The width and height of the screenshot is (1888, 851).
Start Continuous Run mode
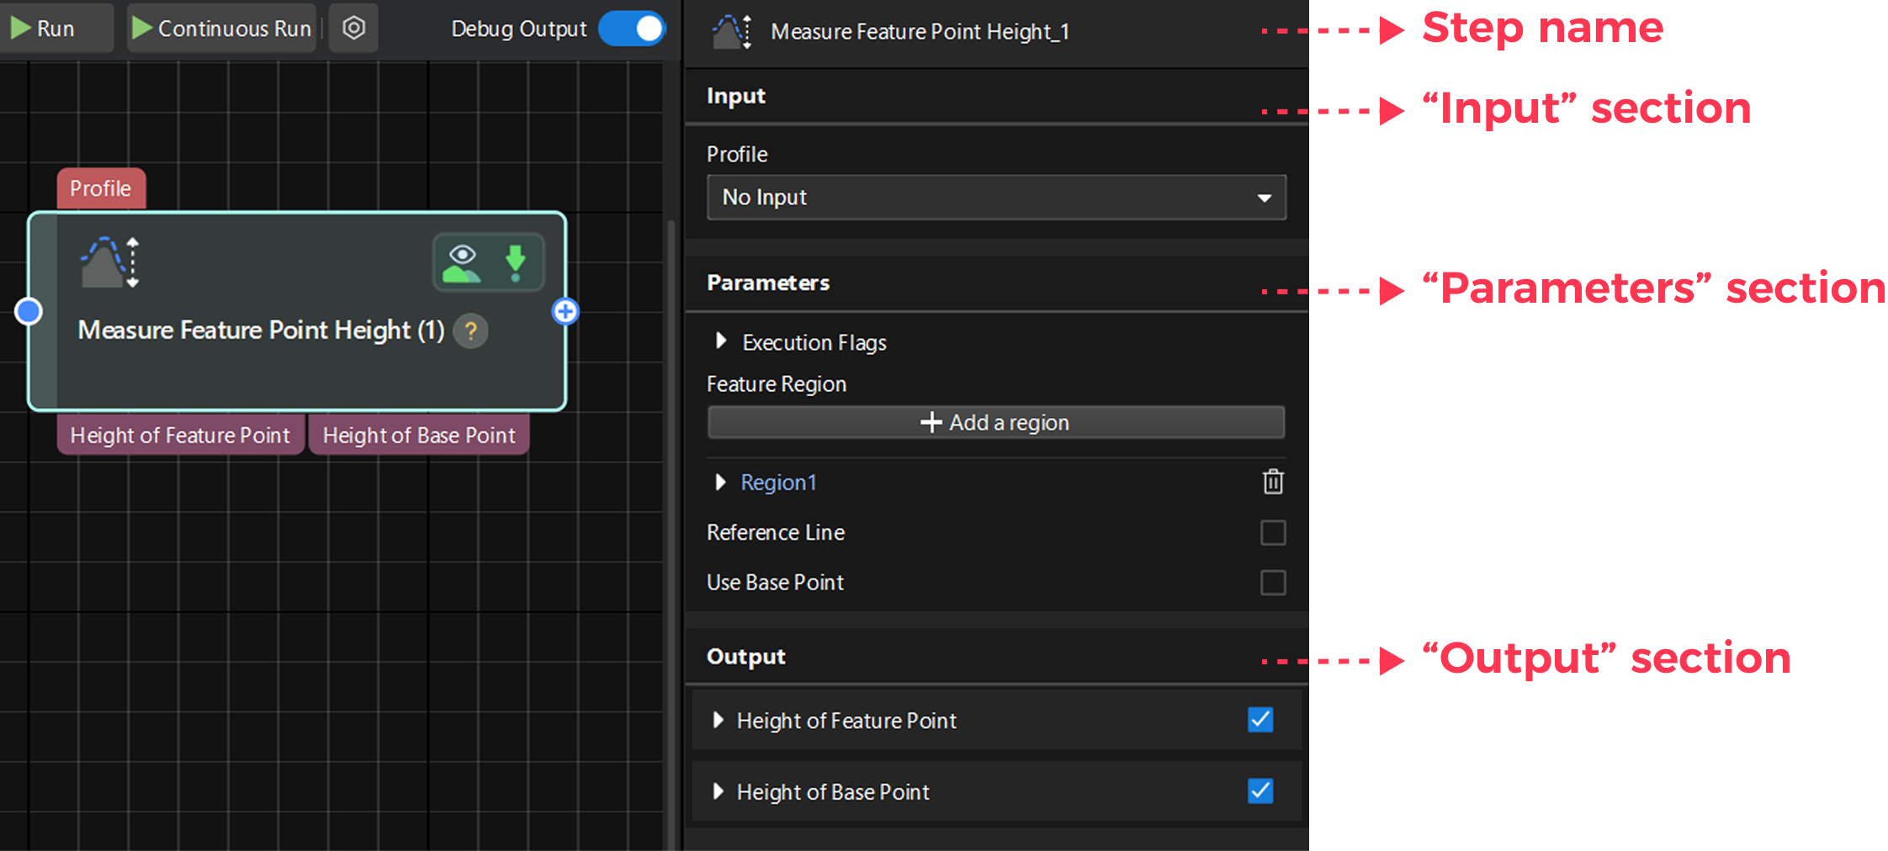pos(220,28)
